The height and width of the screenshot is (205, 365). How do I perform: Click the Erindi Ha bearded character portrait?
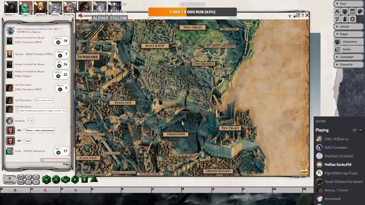70,7
